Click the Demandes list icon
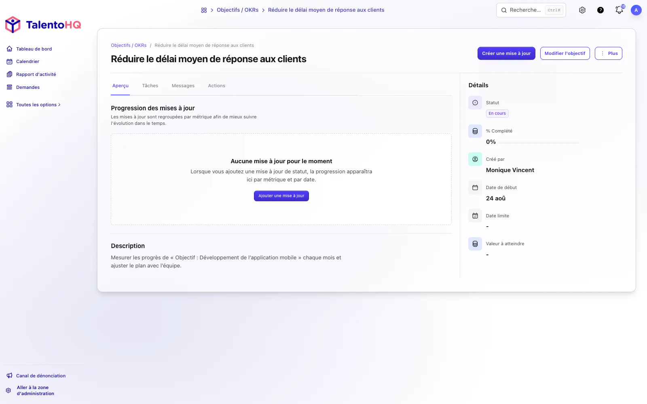This screenshot has width=647, height=404. (9, 87)
